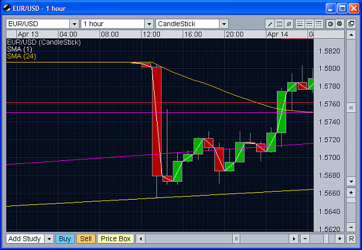Screen dimensions: 362x250
Task: Click the 12:00 time axis label
Action: coord(151,34)
